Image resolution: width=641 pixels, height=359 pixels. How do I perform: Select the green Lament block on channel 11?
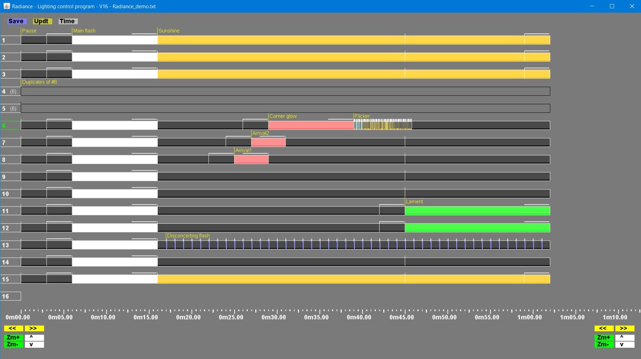pos(477,211)
